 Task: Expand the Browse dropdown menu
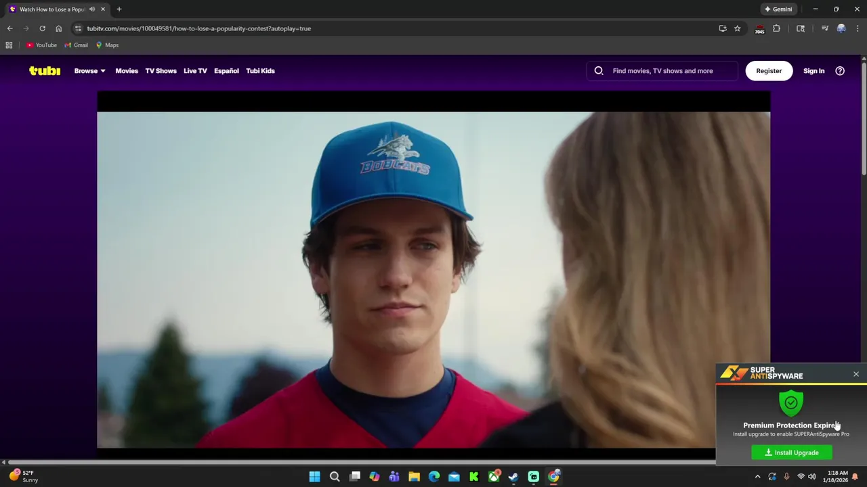click(90, 70)
